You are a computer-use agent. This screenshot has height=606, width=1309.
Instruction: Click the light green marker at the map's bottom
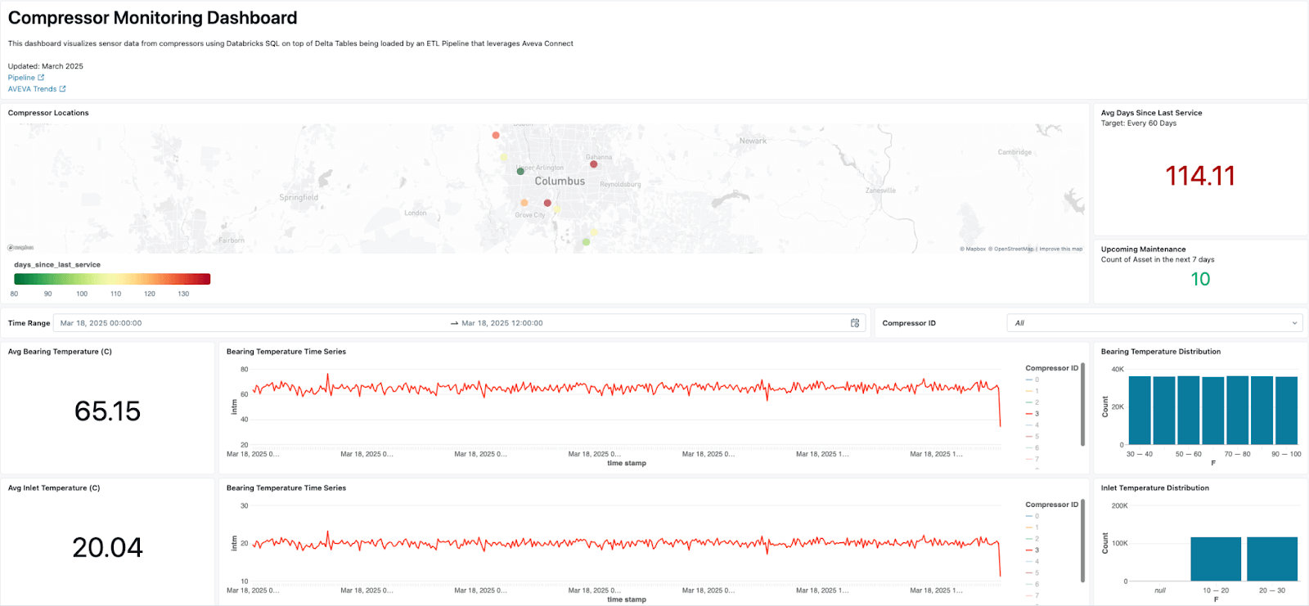pos(586,242)
